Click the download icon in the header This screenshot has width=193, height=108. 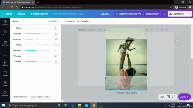click(164, 14)
